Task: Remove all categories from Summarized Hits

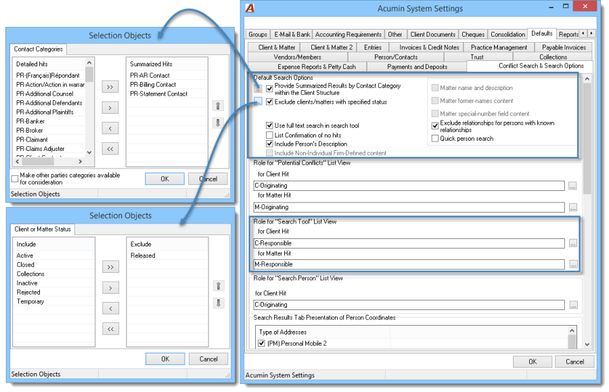Action: point(110,149)
